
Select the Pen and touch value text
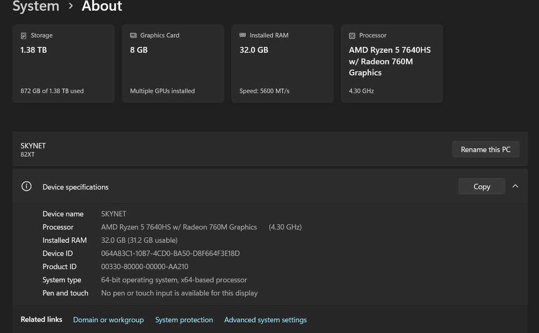pos(179,293)
